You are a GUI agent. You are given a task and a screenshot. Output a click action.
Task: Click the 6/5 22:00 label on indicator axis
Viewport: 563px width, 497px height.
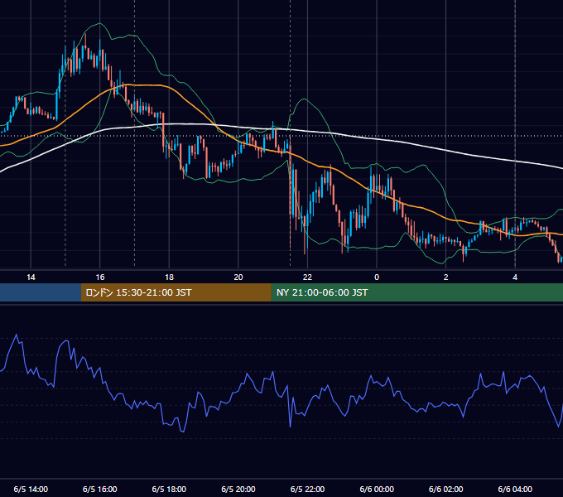coord(307,489)
